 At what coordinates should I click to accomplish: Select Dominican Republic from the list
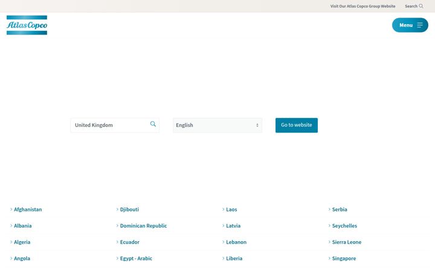click(x=143, y=226)
